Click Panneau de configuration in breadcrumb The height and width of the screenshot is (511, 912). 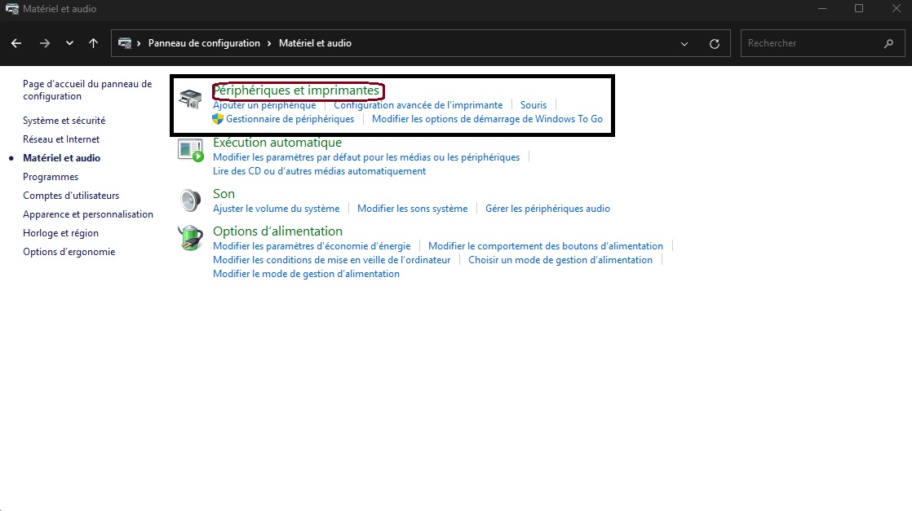[204, 43]
